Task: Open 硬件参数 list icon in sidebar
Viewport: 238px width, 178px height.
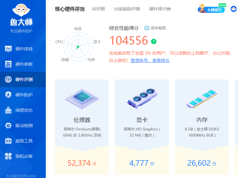Action: [8, 64]
